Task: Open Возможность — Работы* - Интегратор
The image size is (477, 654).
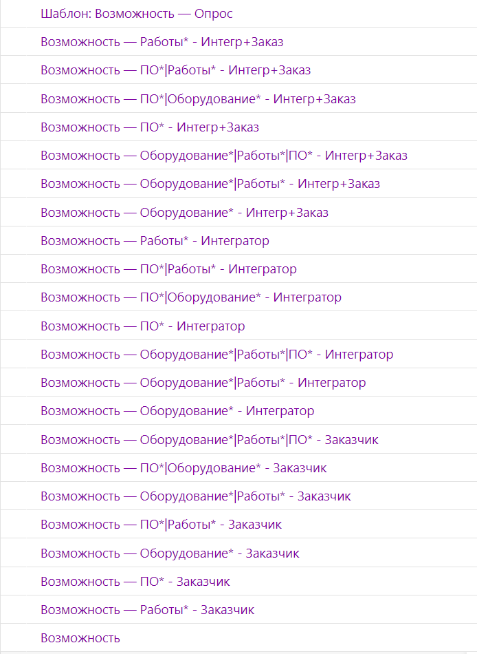Action: tap(155, 241)
